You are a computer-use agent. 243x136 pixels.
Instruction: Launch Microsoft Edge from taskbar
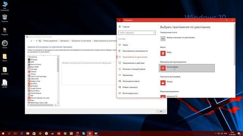[22, 133]
